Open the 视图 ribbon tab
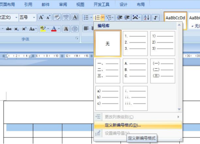The width and height of the screenshot is (200, 144). pyautogui.click(x=80, y=4)
